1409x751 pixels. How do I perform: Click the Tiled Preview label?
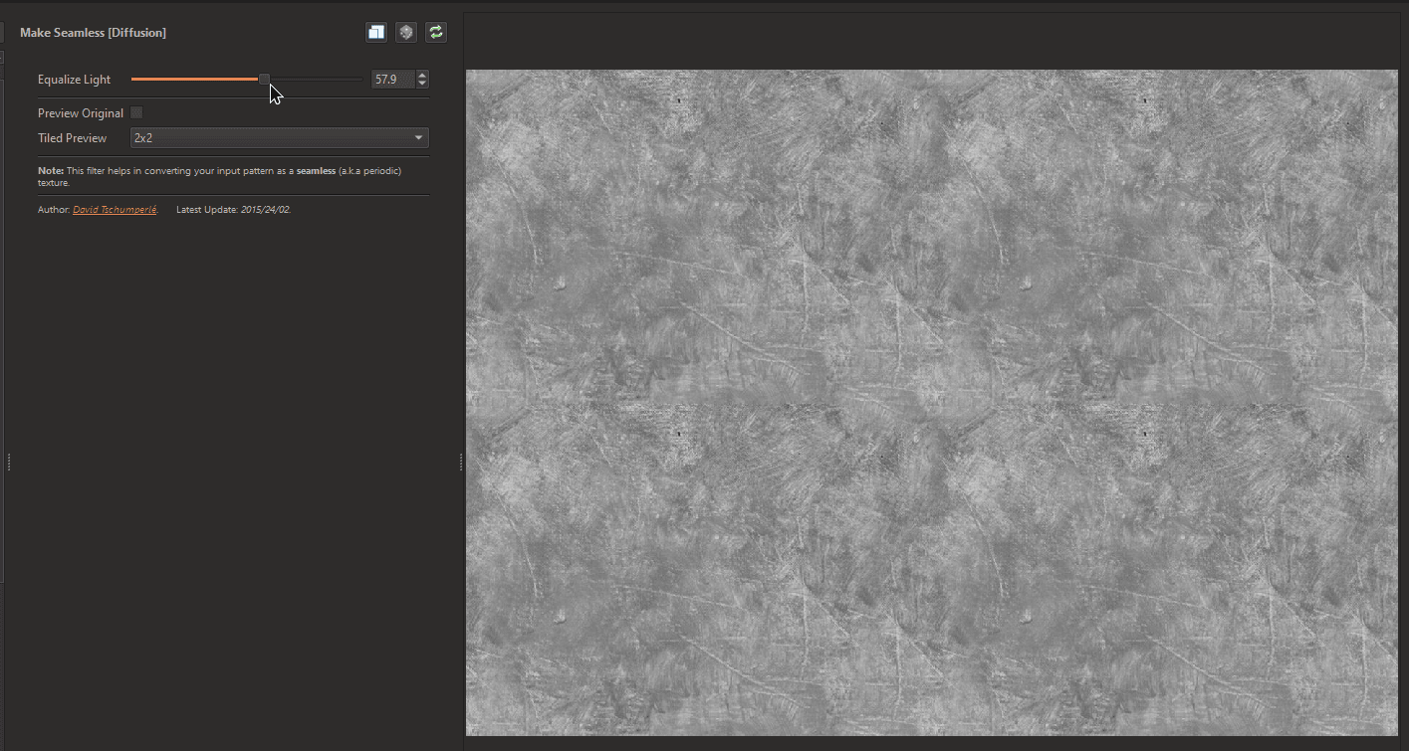tap(72, 138)
